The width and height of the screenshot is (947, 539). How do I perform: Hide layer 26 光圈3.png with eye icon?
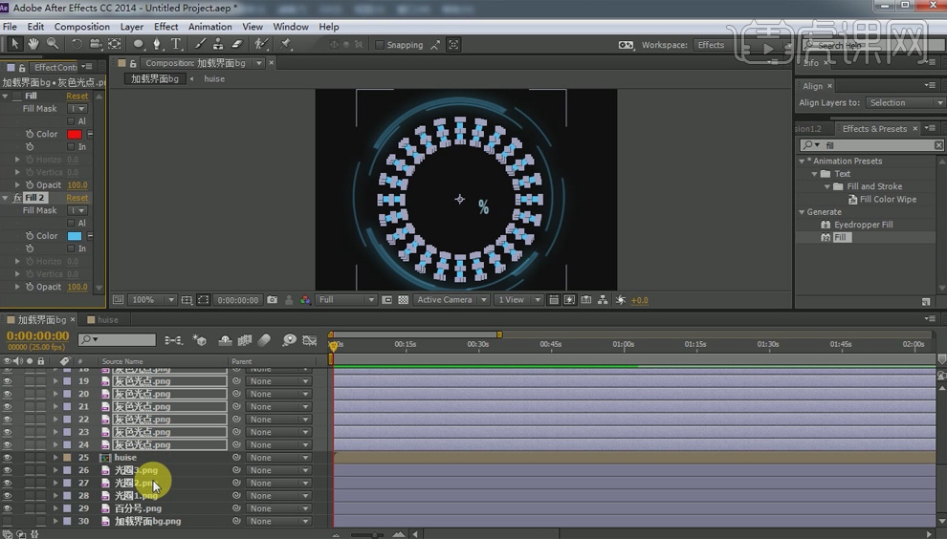pos(8,470)
